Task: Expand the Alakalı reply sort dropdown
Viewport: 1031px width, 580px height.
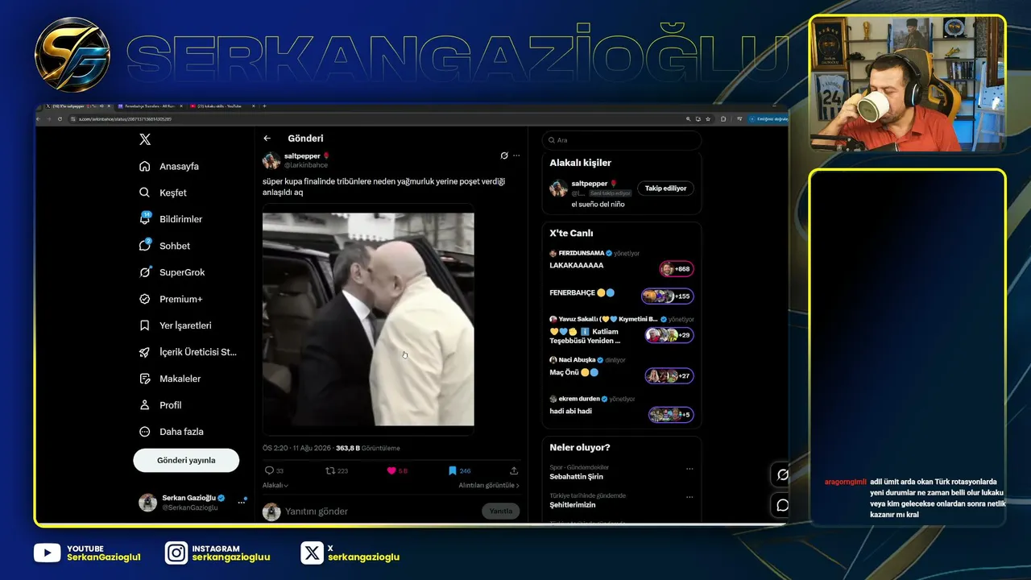Action: click(x=275, y=485)
